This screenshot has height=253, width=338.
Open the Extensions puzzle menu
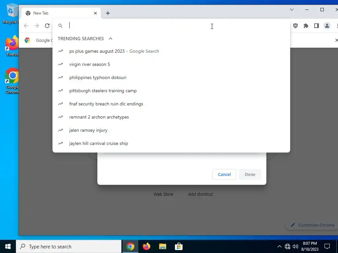(x=306, y=26)
